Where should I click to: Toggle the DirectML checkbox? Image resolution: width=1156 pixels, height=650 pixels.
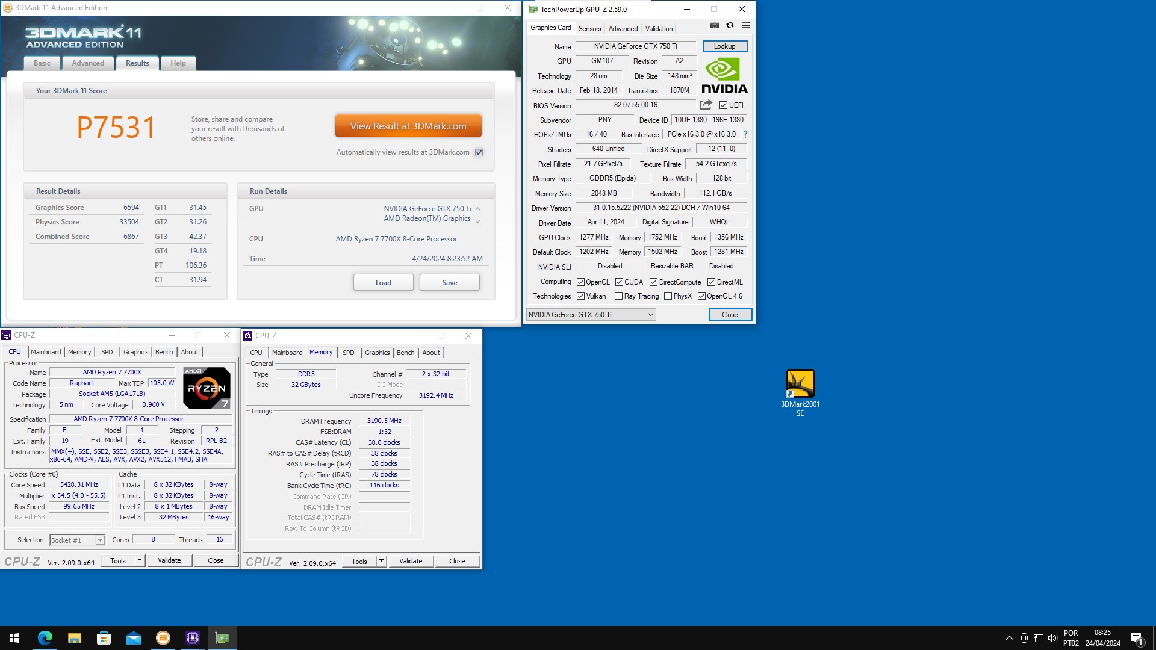pos(711,282)
